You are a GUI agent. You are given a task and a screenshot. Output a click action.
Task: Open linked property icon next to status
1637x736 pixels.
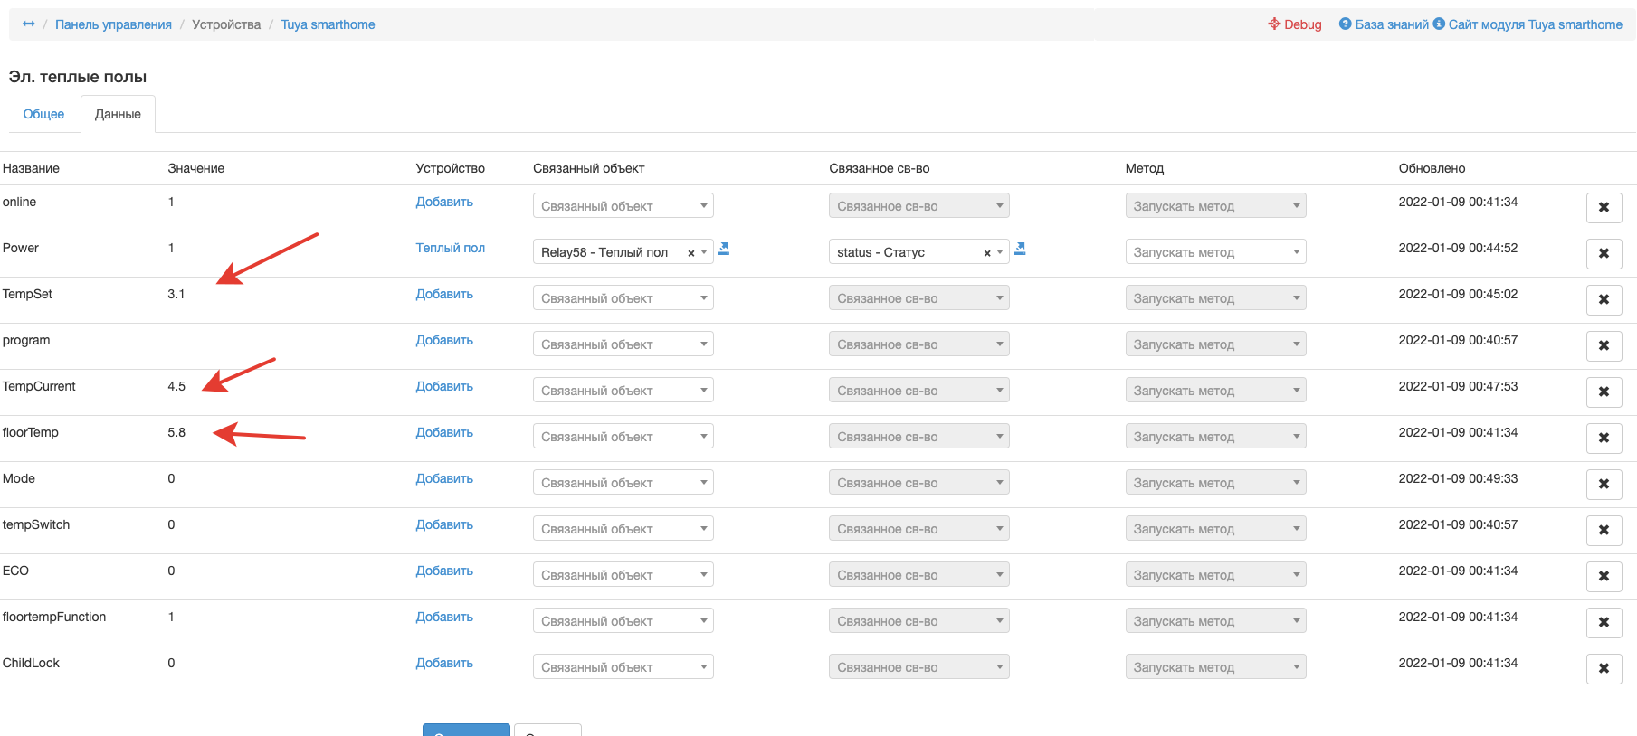click(x=1020, y=249)
